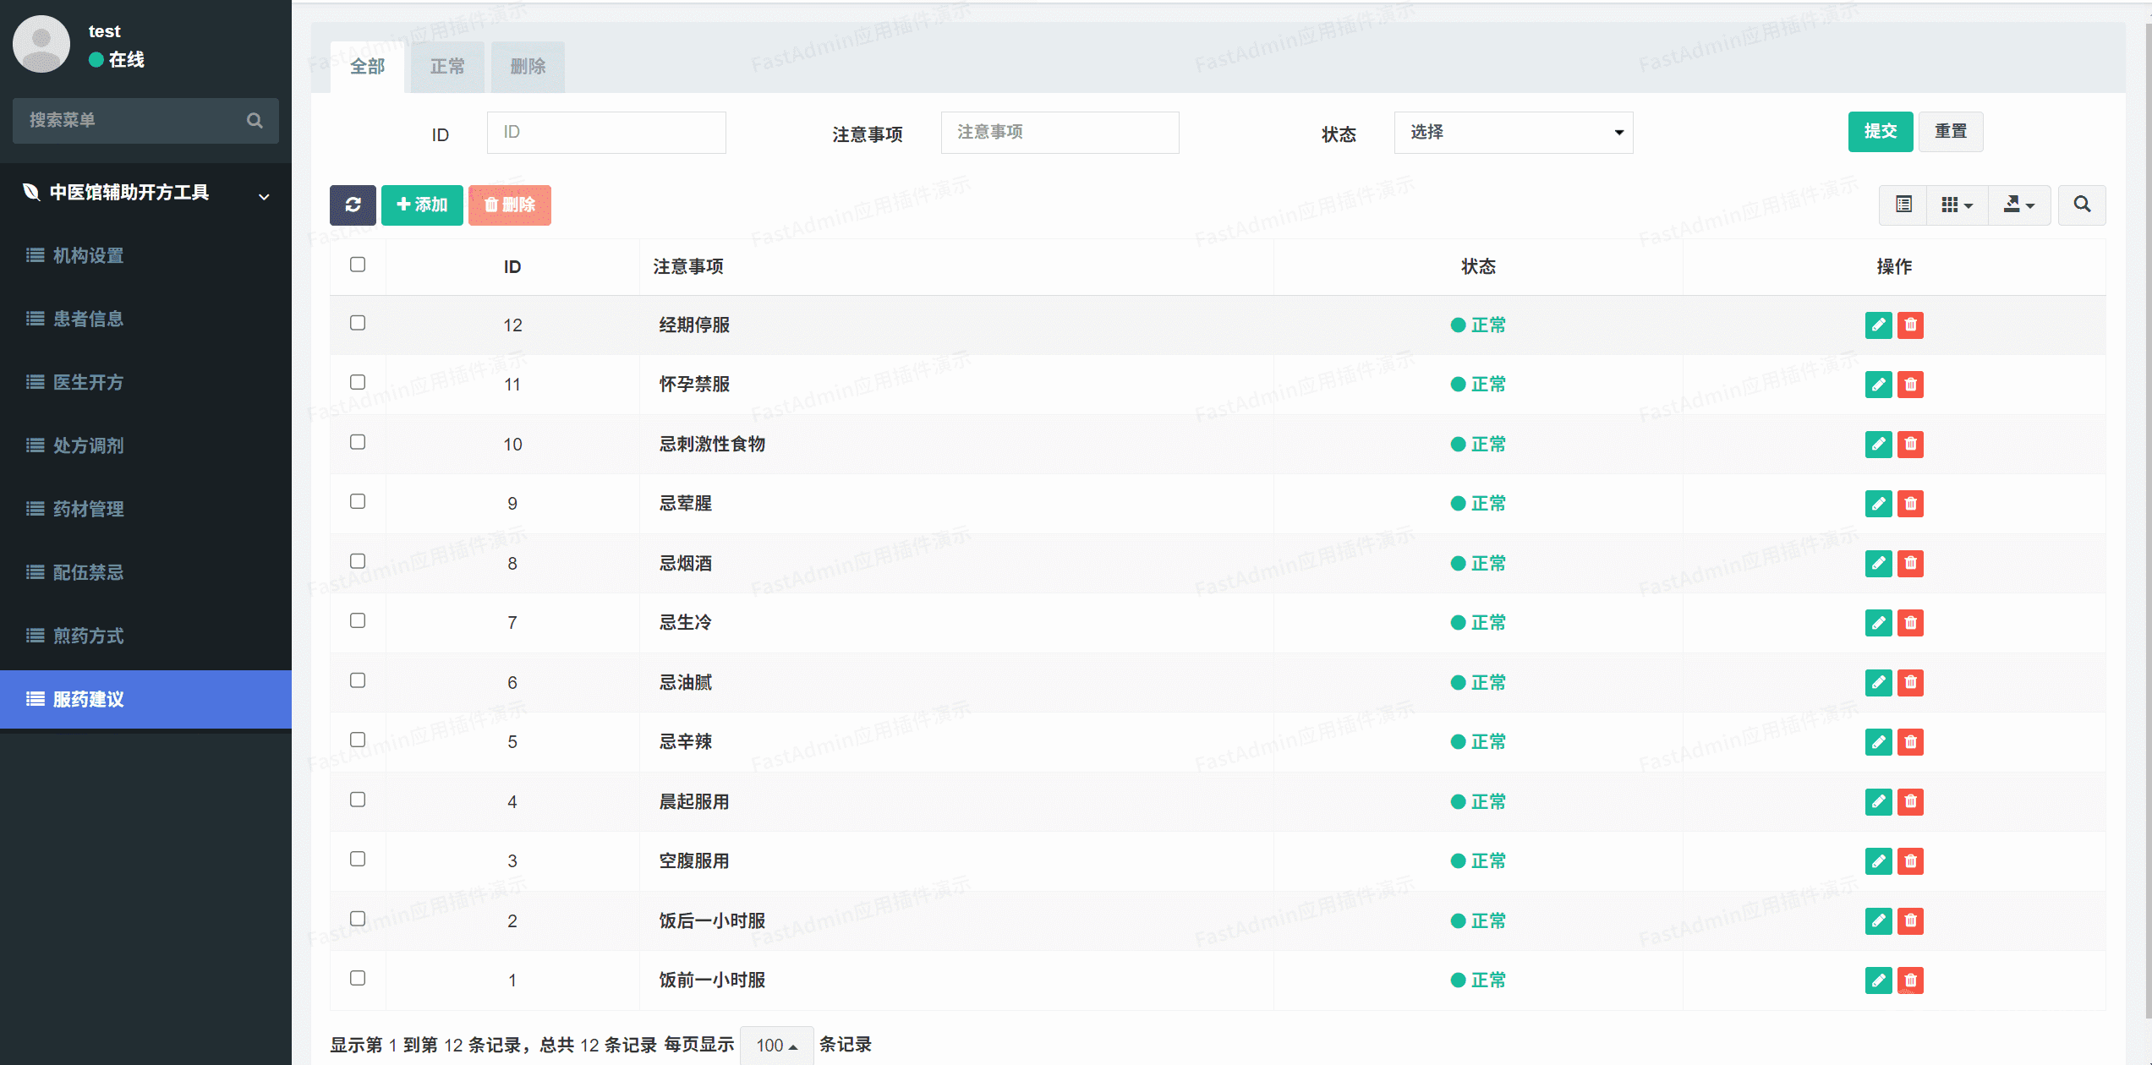Viewport: 2152px width, 1065px height.
Task: Edit the 忌烟酒 row with pencil icon
Action: (1878, 563)
